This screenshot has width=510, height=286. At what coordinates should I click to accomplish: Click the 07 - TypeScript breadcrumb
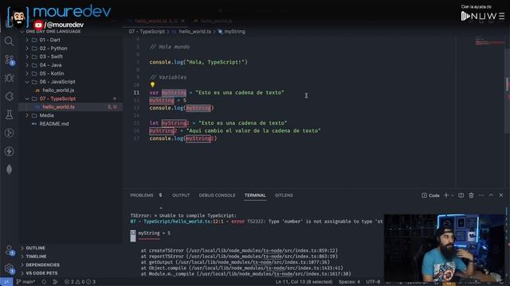[x=147, y=32]
